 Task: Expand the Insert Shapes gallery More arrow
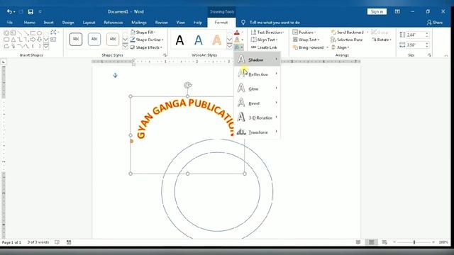tap(46, 47)
